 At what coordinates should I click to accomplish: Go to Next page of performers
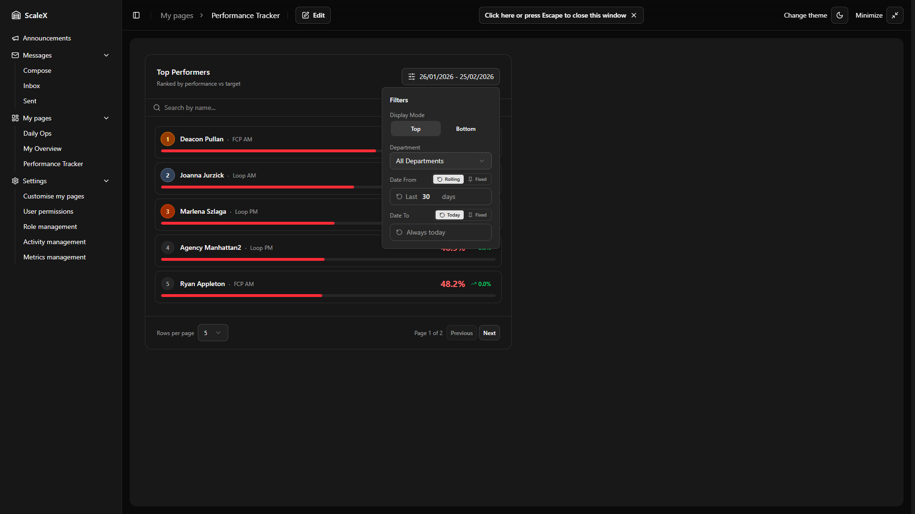pos(489,333)
